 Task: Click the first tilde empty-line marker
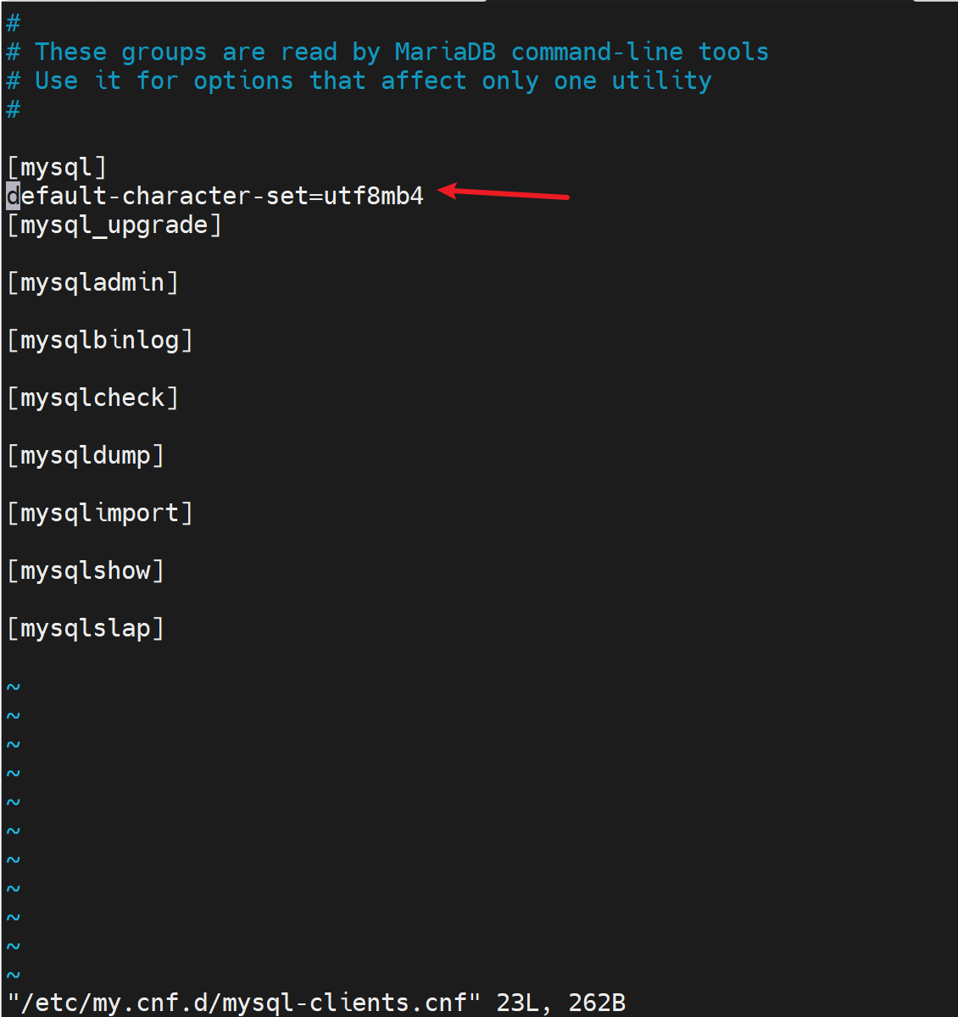pyautogui.click(x=13, y=686)
